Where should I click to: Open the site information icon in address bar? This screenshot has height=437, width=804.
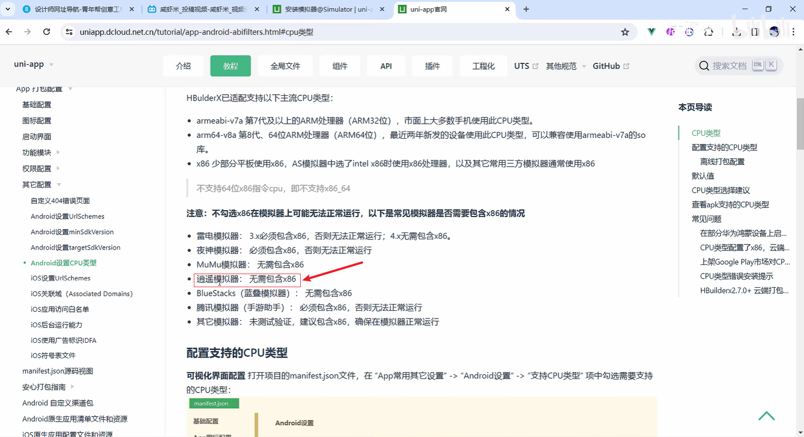(69, 32)
